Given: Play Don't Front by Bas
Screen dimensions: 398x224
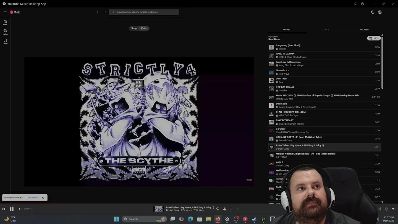Looking at the screenshot, I should point(324,80).
